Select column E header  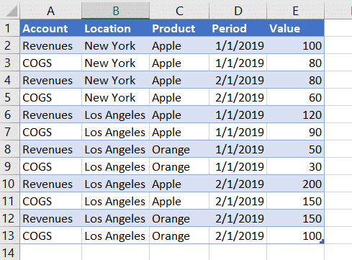295,11
